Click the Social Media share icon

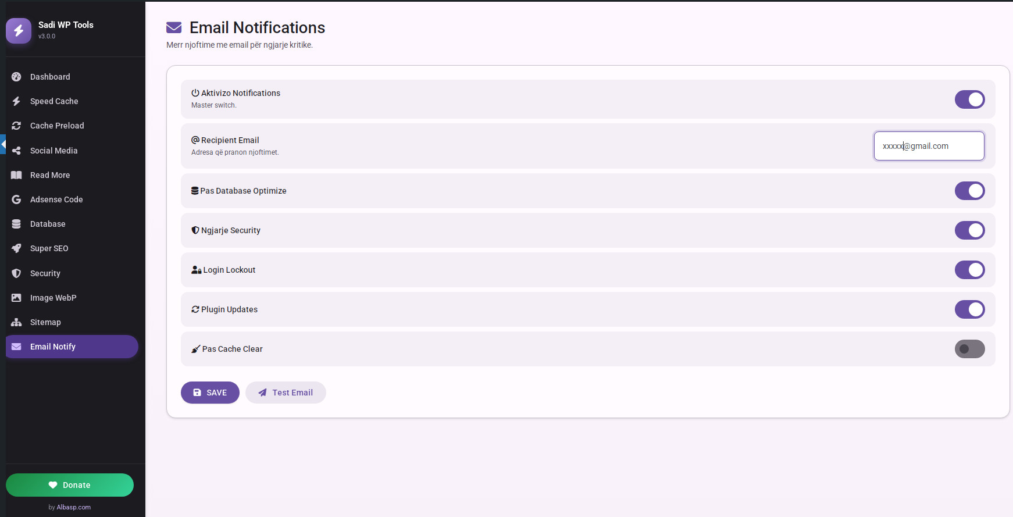[x=16, y=151]
